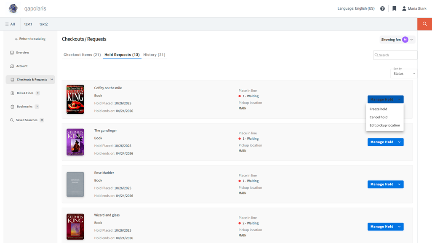This screenshot has width=432, height=243.
Task: Open the Sort by Status dropdown
Action: pos(404,74)
